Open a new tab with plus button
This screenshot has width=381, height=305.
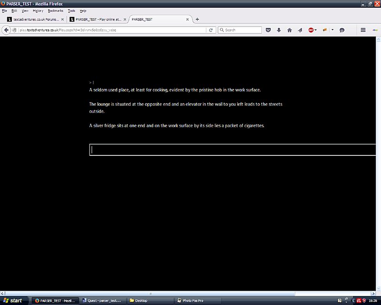[198, 20]
